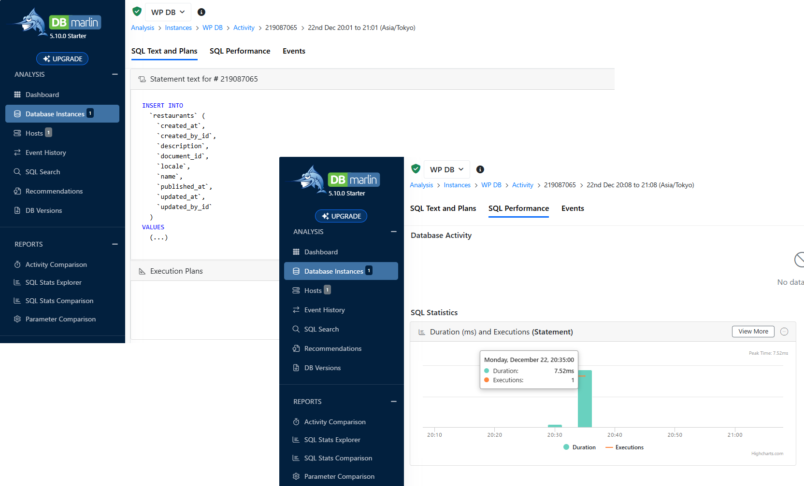Collapse the ANALYSIS section in front window
Image resolution: width=804 pixels, height=486 pixels.
pyautogui.click(x=394, y=232)
